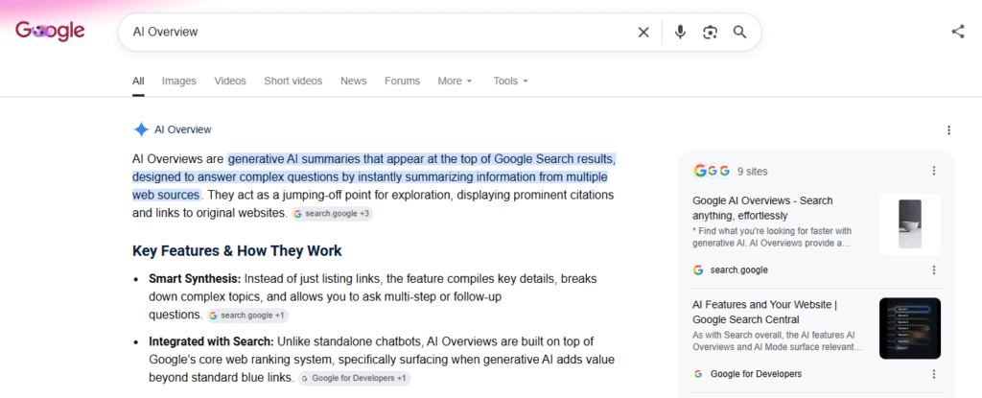Click search.google favicon in sources panel
The image size is (982, 398).
coord(698,270)
